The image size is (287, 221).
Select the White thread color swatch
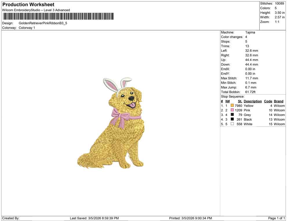click(x=232, y=124)
